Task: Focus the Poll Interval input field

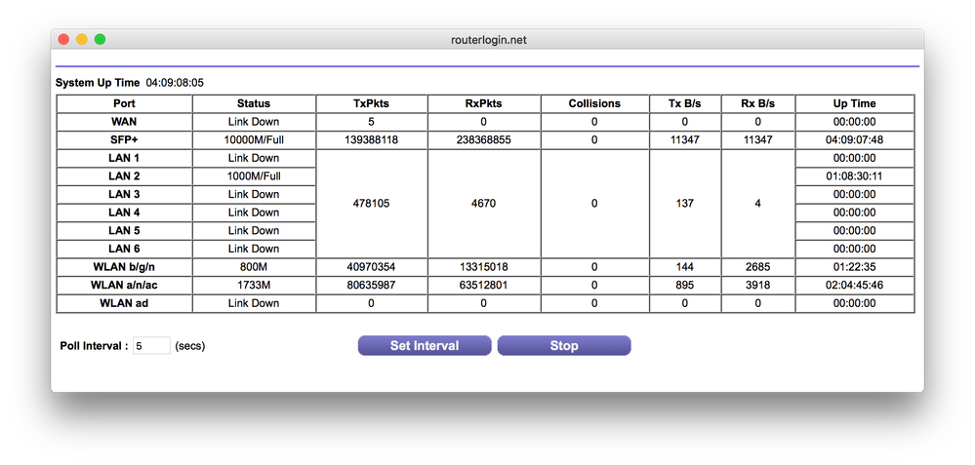Action: coord(151,346)
